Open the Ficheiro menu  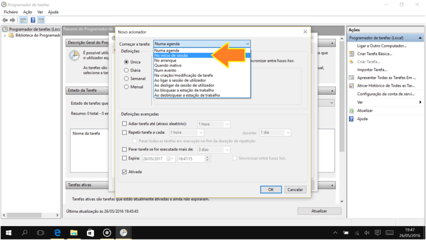[x=11, y=12]
